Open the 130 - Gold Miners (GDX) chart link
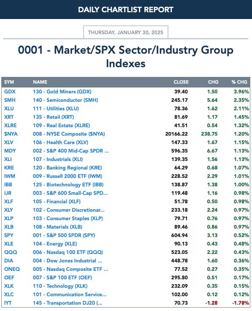This screenshot has height=311, width=252. [x=62, y=92]
